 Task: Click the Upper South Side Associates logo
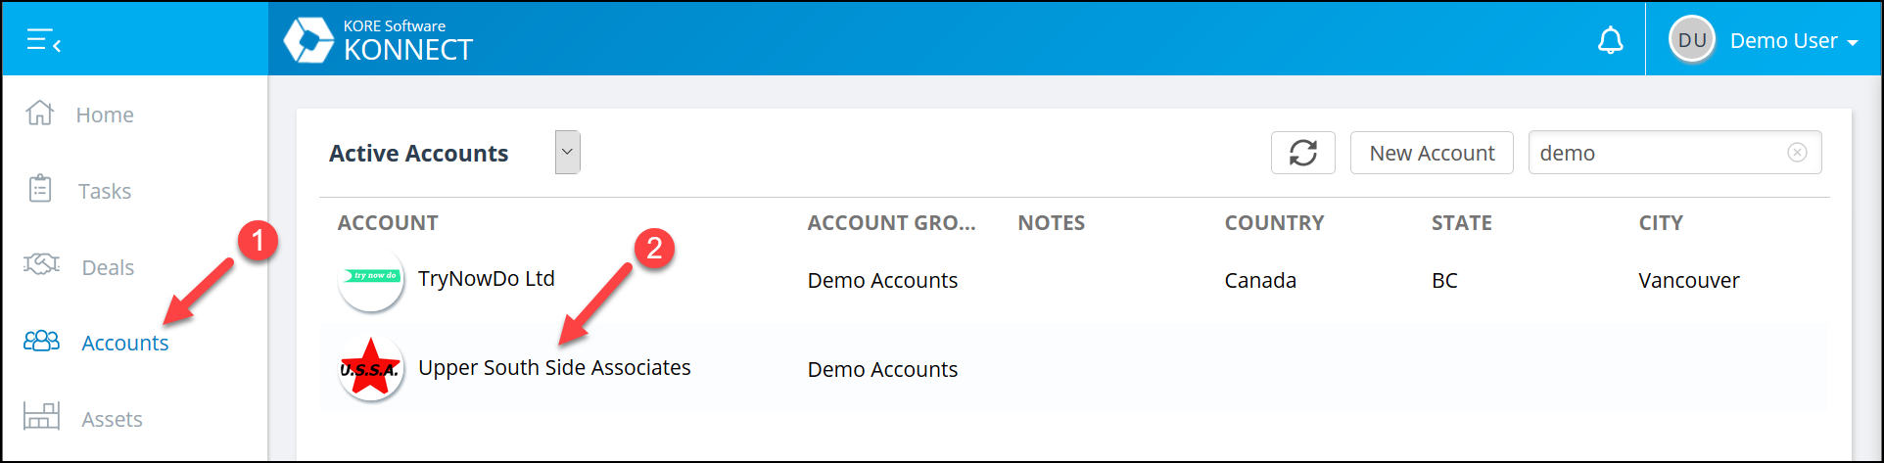click(371, 368)
